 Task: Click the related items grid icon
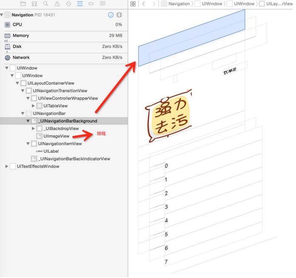[133, 4]
